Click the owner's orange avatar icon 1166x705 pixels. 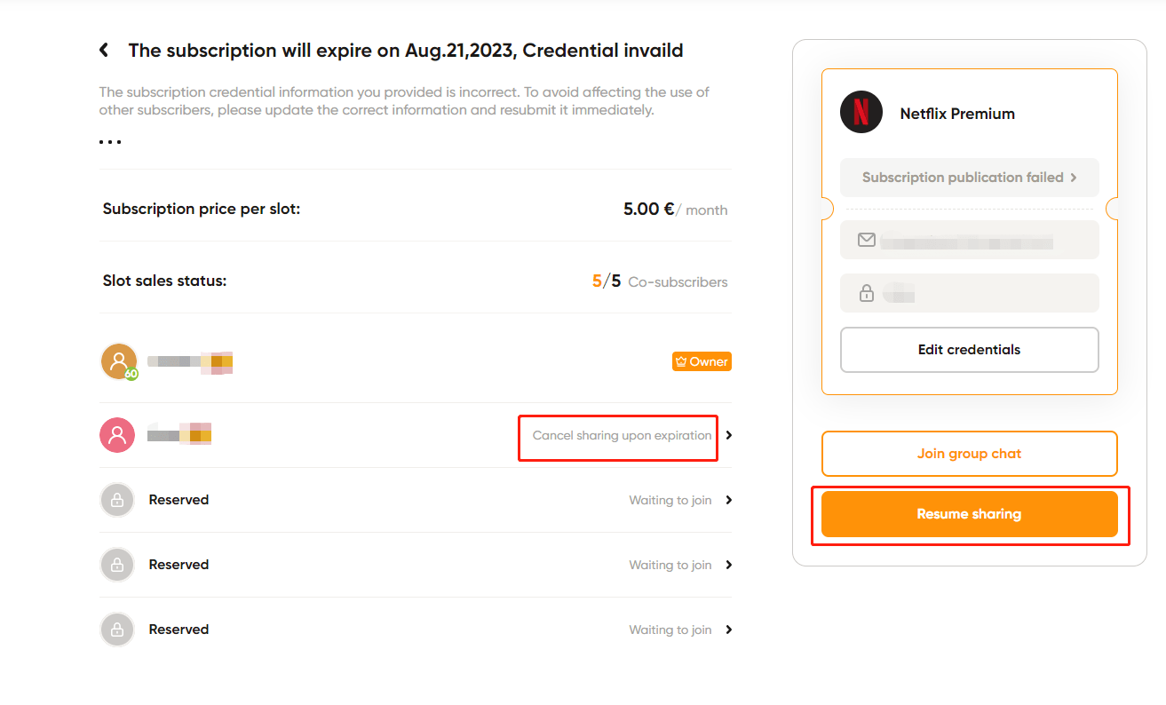click(x=118, y=361)
